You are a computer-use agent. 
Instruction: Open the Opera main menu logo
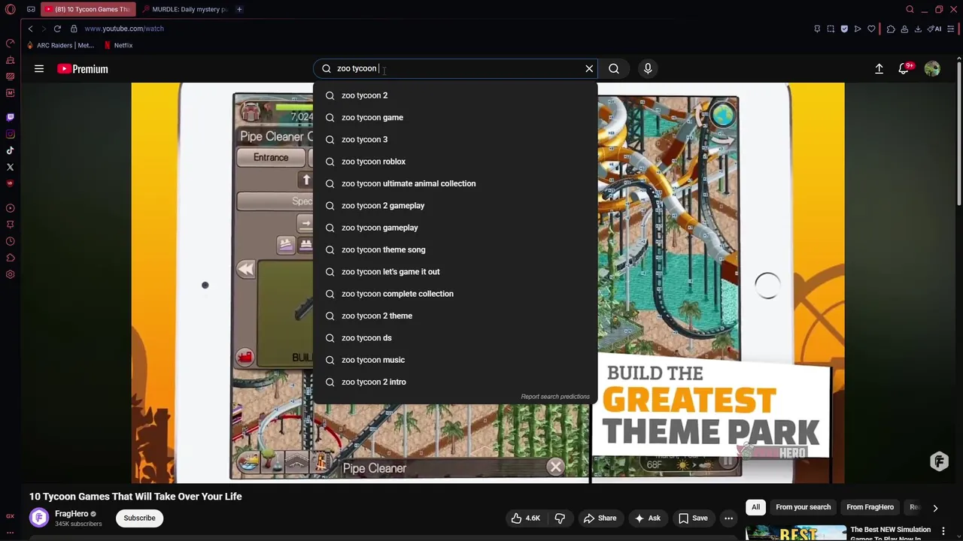click(x=11, y=10)
